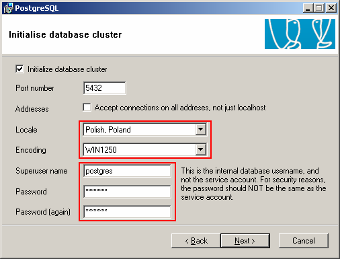Open the Encoding dropdown arrow
340x259 pixels.
pos(200,149)
